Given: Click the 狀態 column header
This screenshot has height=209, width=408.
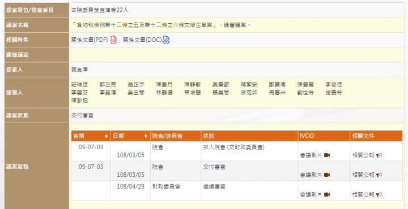Looking at the screenshot, I should [x=249, y=136].
